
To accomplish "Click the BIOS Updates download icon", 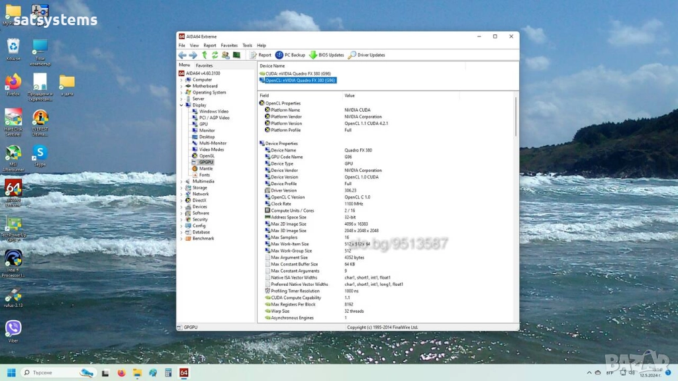I will 313,55.
